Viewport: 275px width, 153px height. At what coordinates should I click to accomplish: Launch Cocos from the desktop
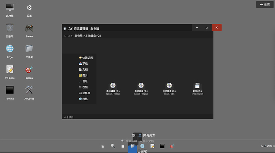(29, 72)
